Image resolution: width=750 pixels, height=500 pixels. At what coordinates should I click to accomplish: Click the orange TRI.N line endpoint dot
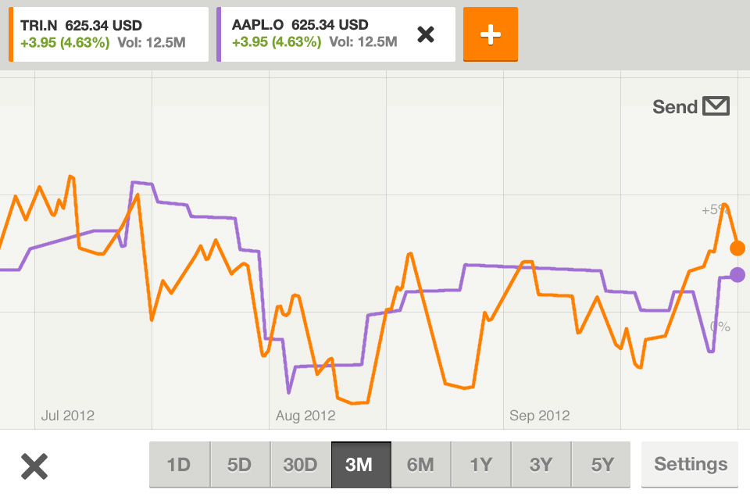click(737, 248)
